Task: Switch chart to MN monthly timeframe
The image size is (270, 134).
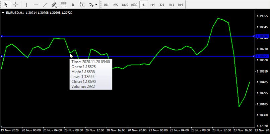Action: pyautogui.click(x=180, y=5)
